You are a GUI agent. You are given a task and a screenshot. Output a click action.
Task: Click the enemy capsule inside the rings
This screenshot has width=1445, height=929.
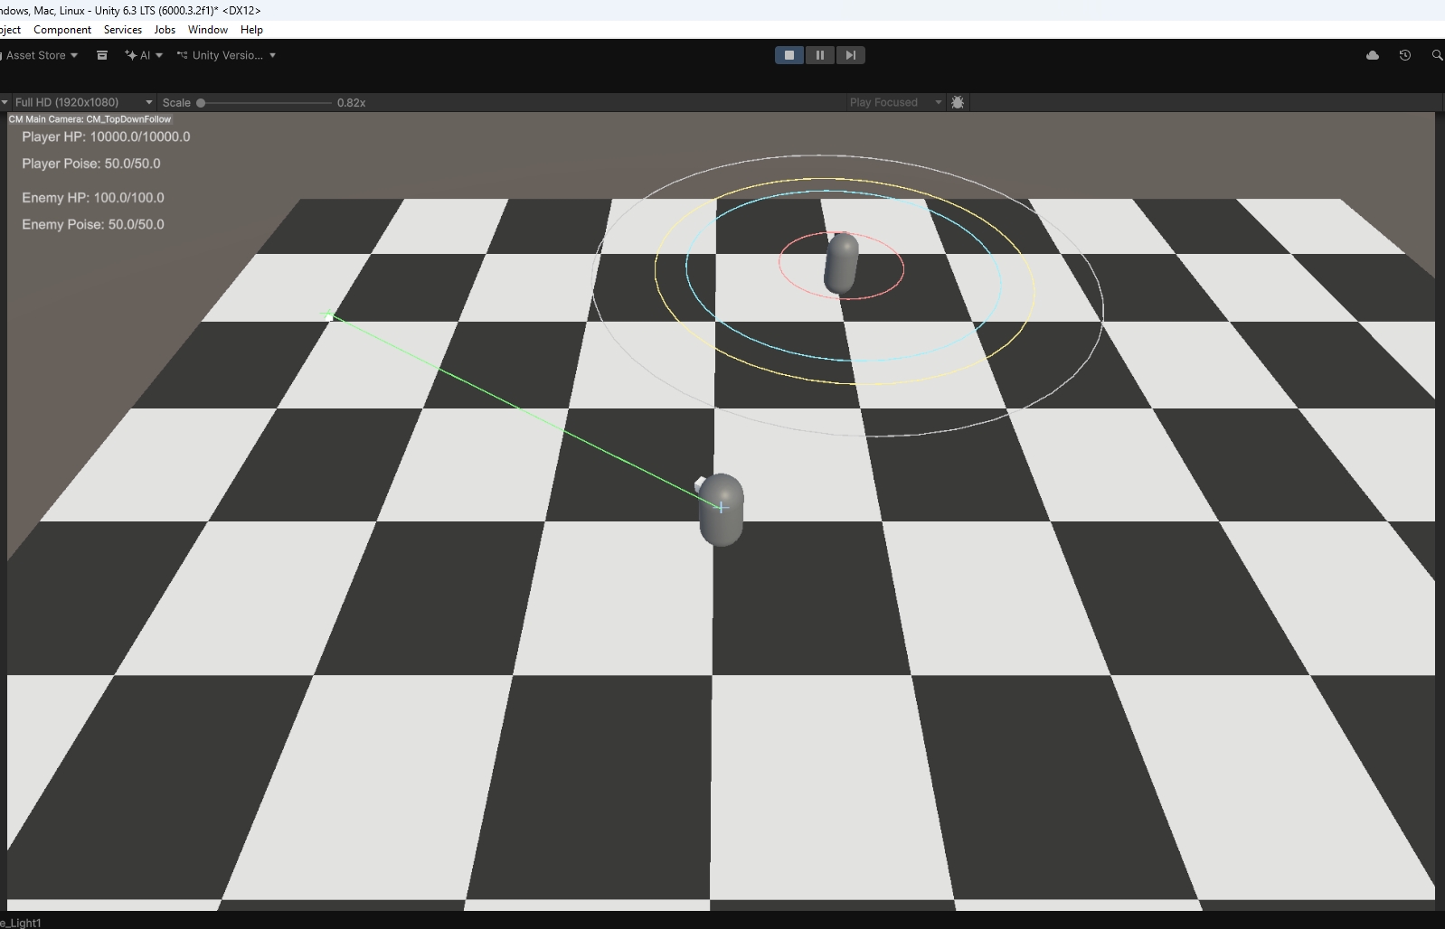coord(841,263)
